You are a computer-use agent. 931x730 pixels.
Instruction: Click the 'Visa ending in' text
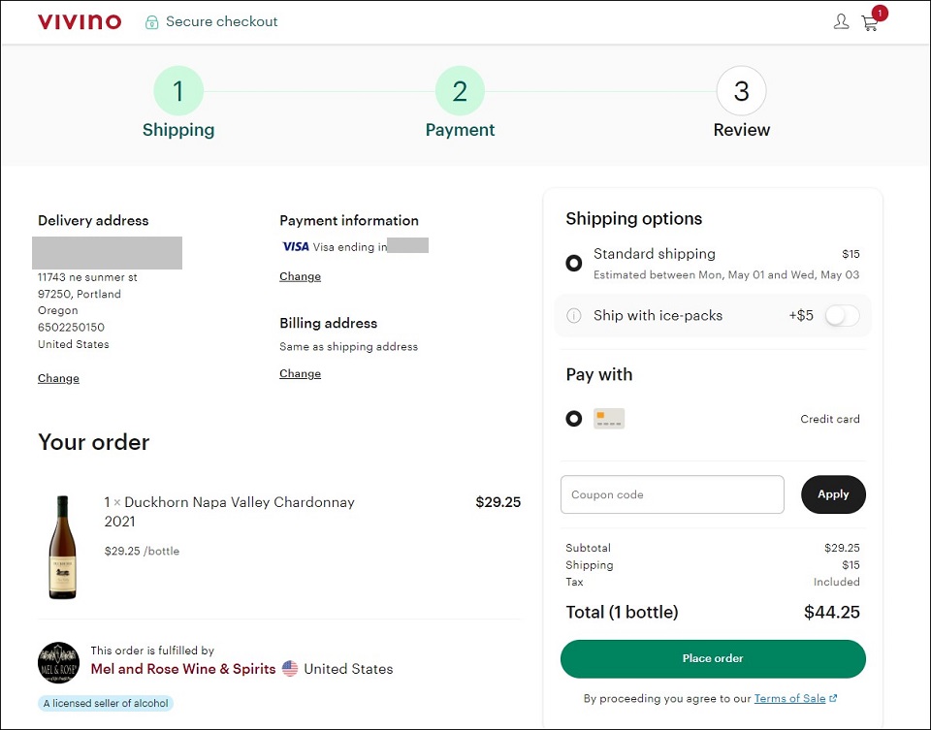350,247
